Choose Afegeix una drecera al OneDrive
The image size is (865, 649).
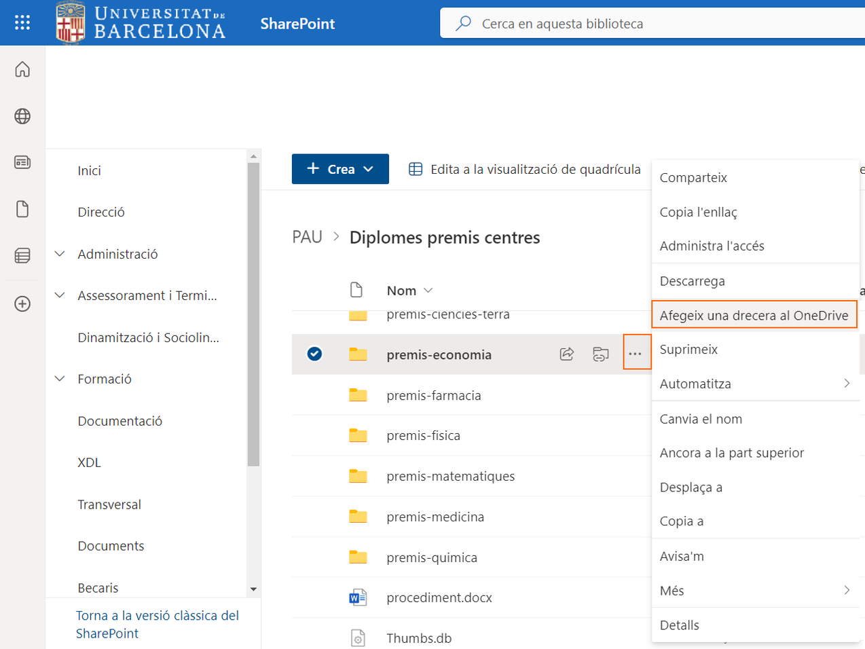coord(754,315)
